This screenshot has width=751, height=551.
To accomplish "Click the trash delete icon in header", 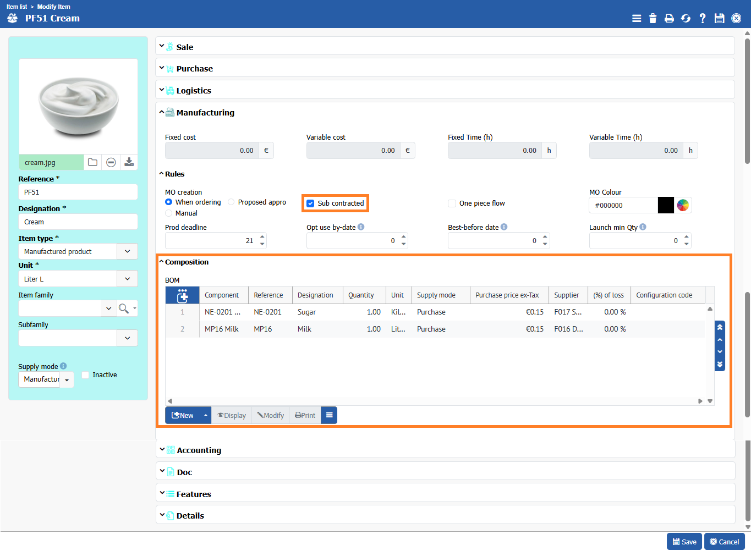I will [653, 18].
